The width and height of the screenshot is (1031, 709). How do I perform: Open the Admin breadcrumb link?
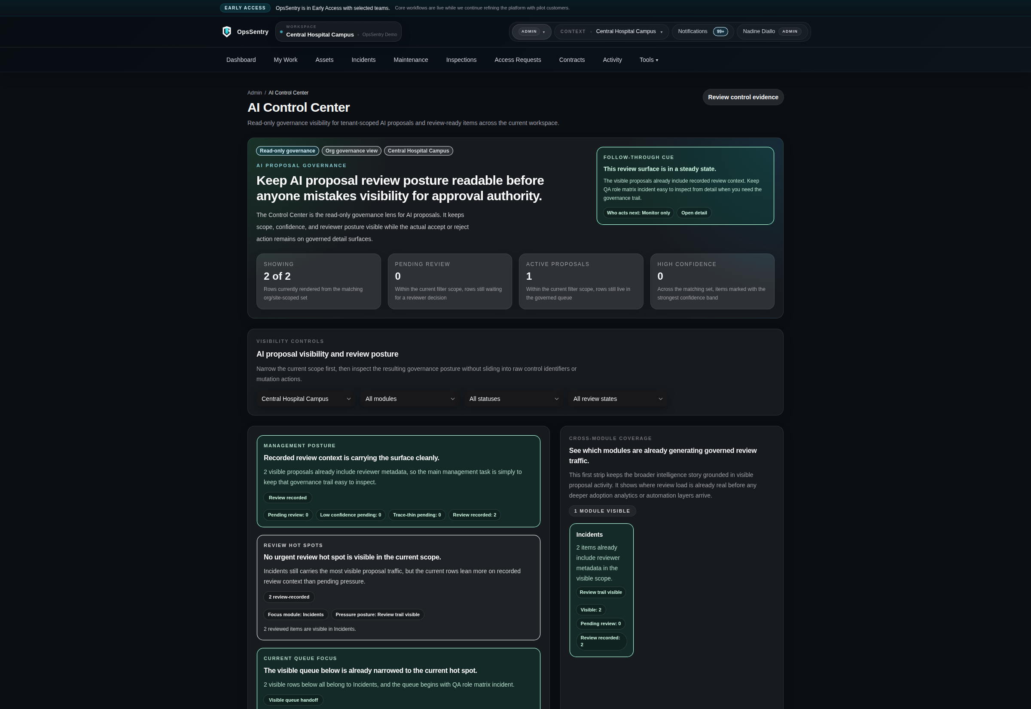(254, 92)
